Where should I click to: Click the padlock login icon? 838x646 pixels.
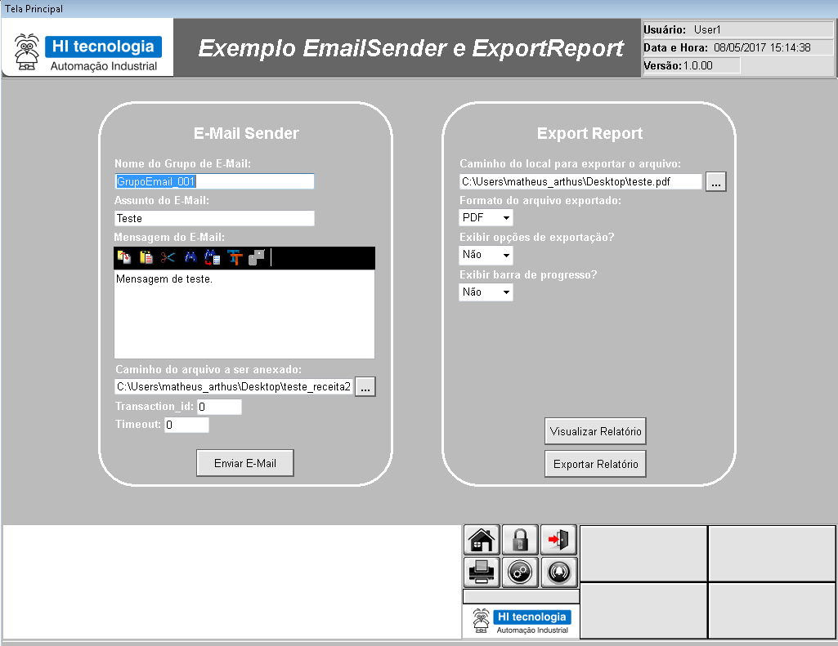coord(520,540)
